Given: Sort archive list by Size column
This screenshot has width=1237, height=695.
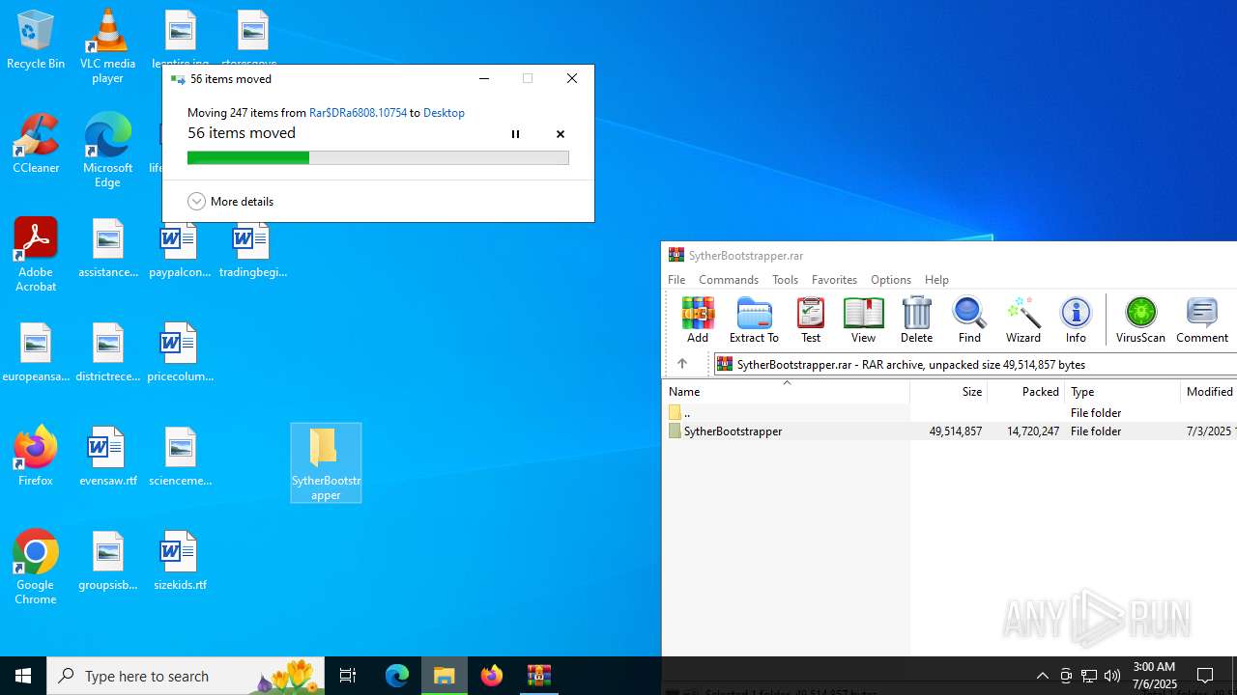Looking at the screenshot, I should [x=948, y=391].
